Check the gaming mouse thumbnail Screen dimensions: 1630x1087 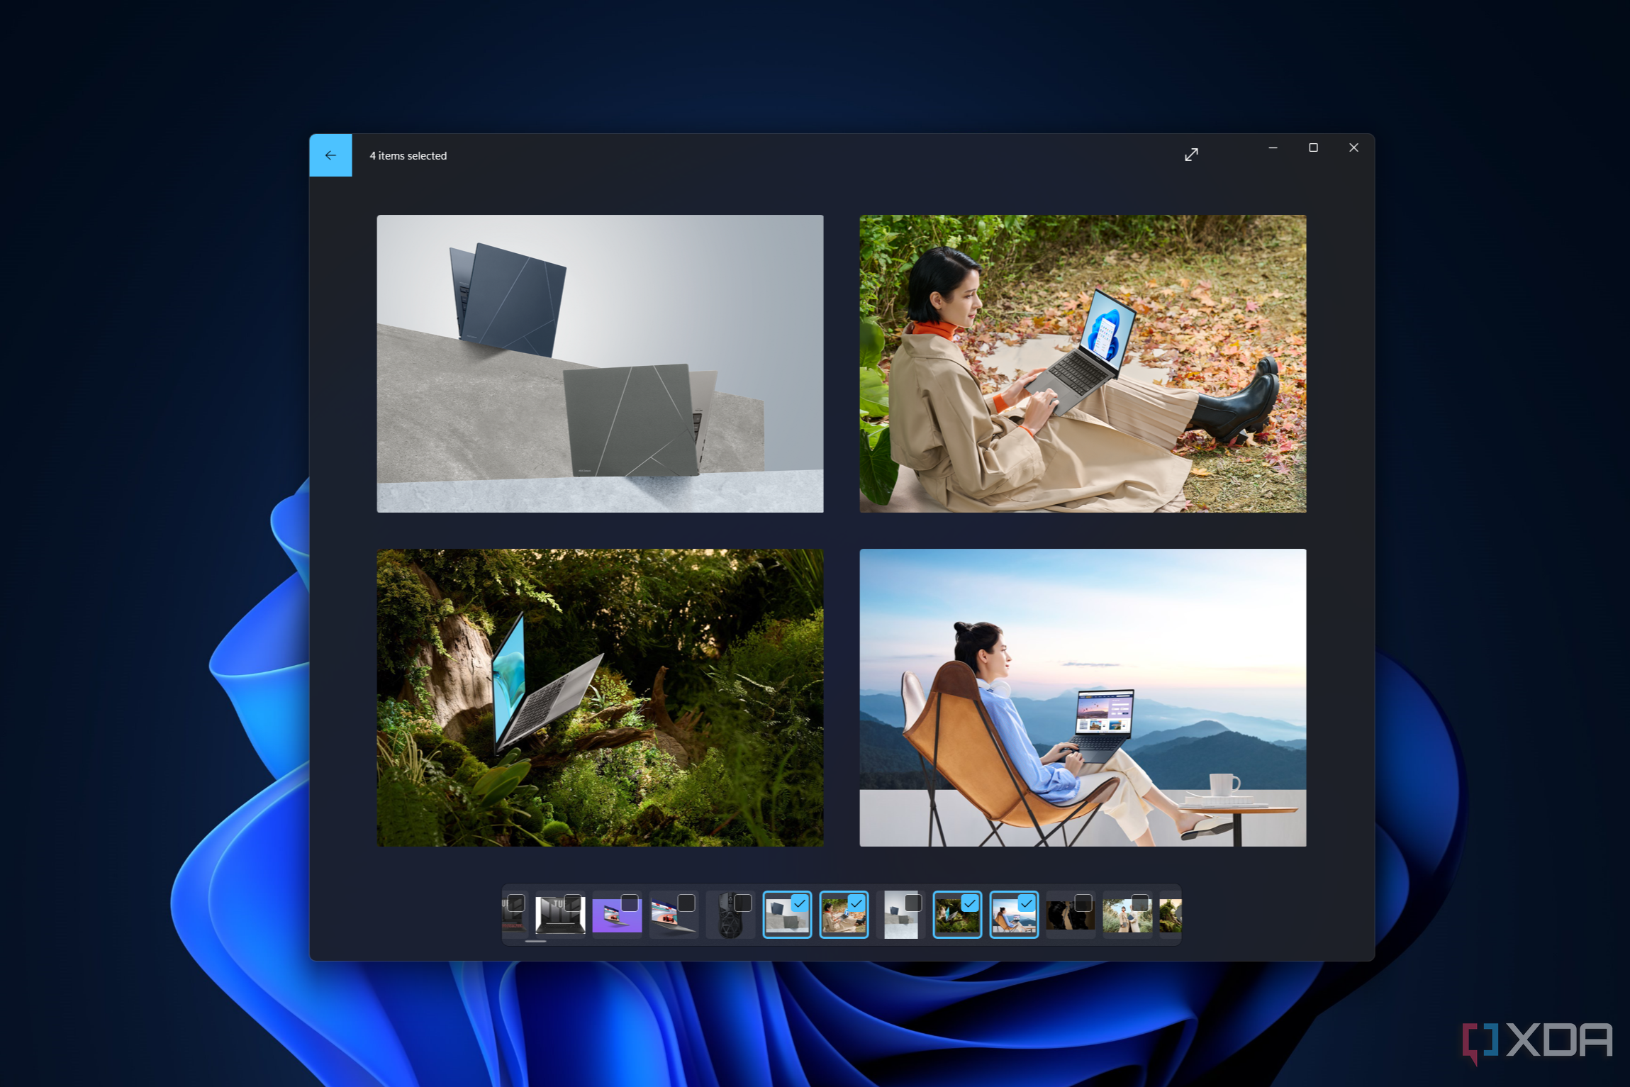click(x=744, y=901)
